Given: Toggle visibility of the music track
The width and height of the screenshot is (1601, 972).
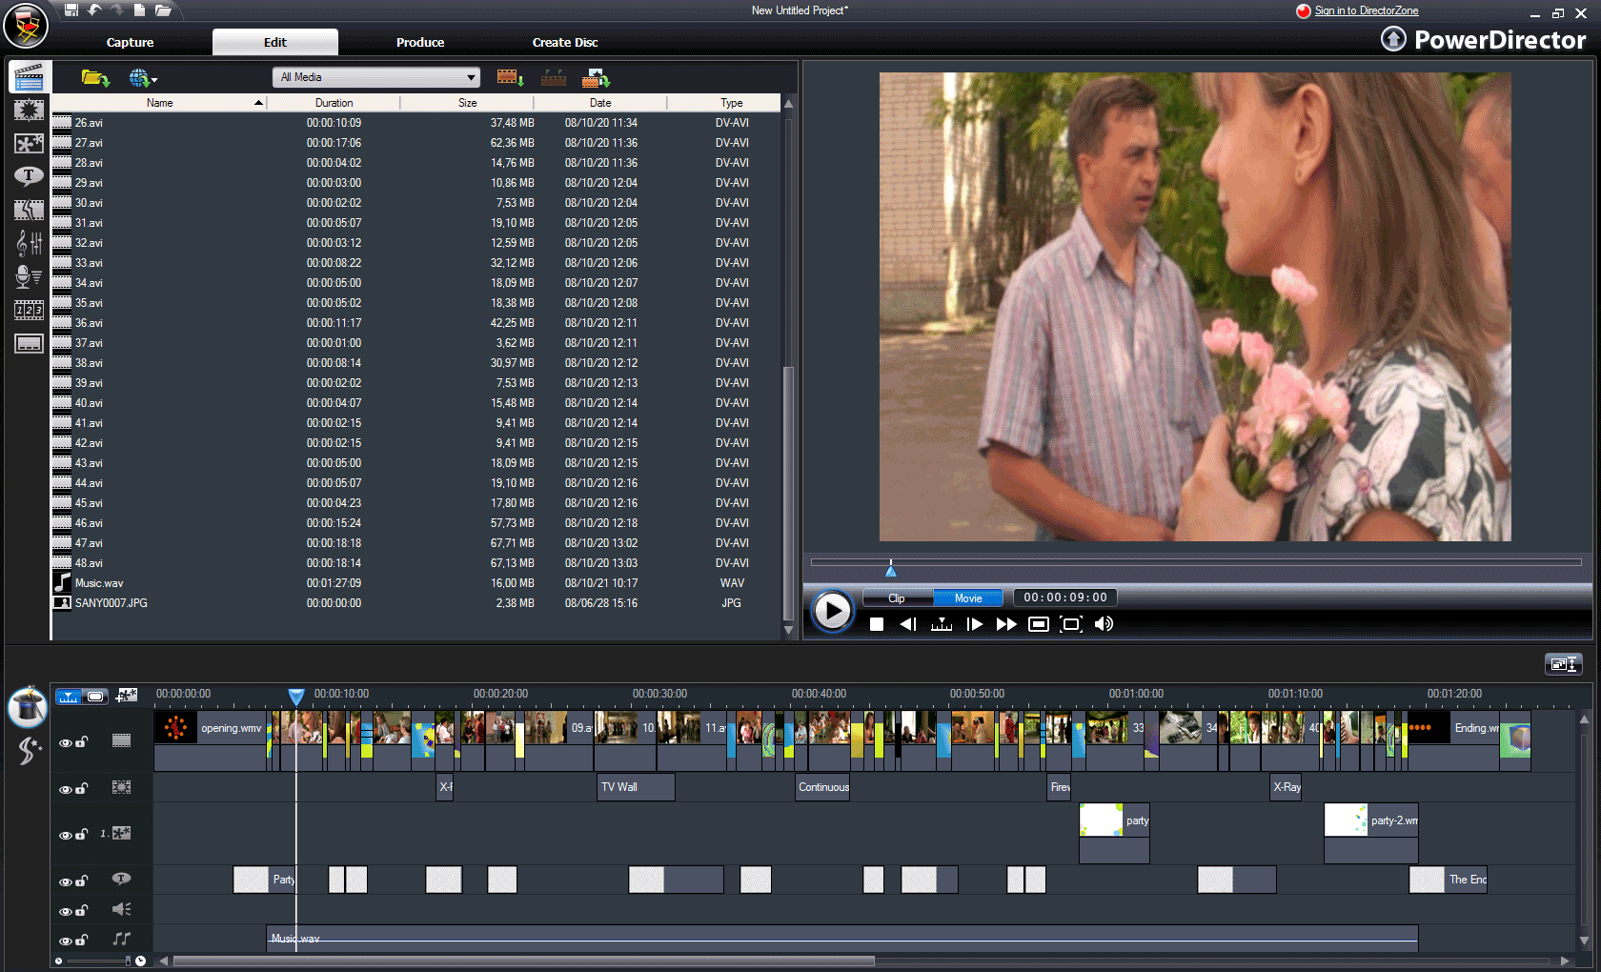Looking at the screenshot, I should pyautogui.click(x=65, y=942).
